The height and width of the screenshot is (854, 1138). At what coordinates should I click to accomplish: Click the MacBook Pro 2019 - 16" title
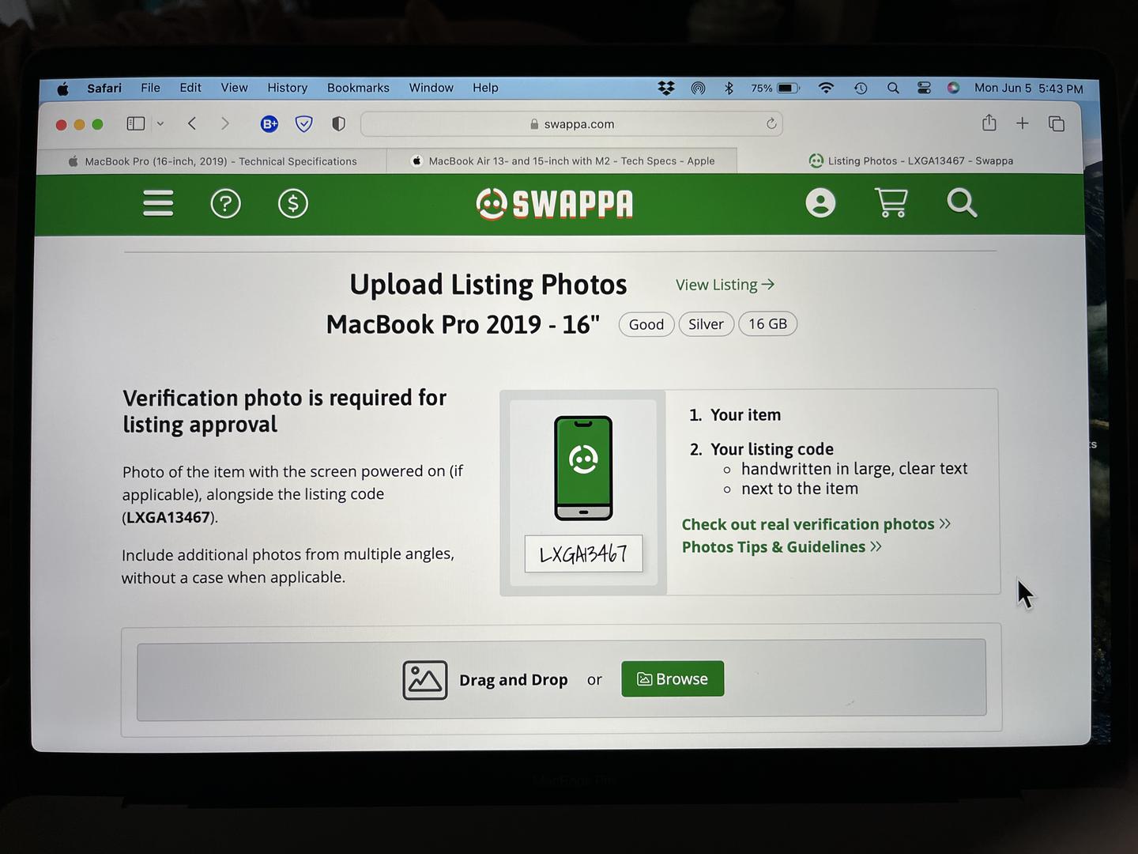coord(463,324)
